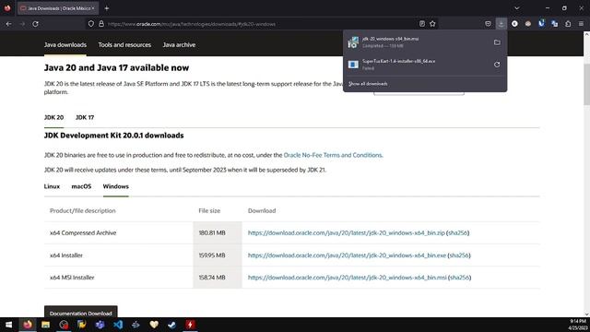This screenshot has height=332, width=590.
Task: Download the jdk-20 windows x64 zip archive
Action: coord(347,233)
